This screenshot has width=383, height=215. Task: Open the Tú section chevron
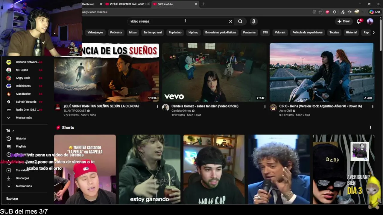tap(13, 130)
